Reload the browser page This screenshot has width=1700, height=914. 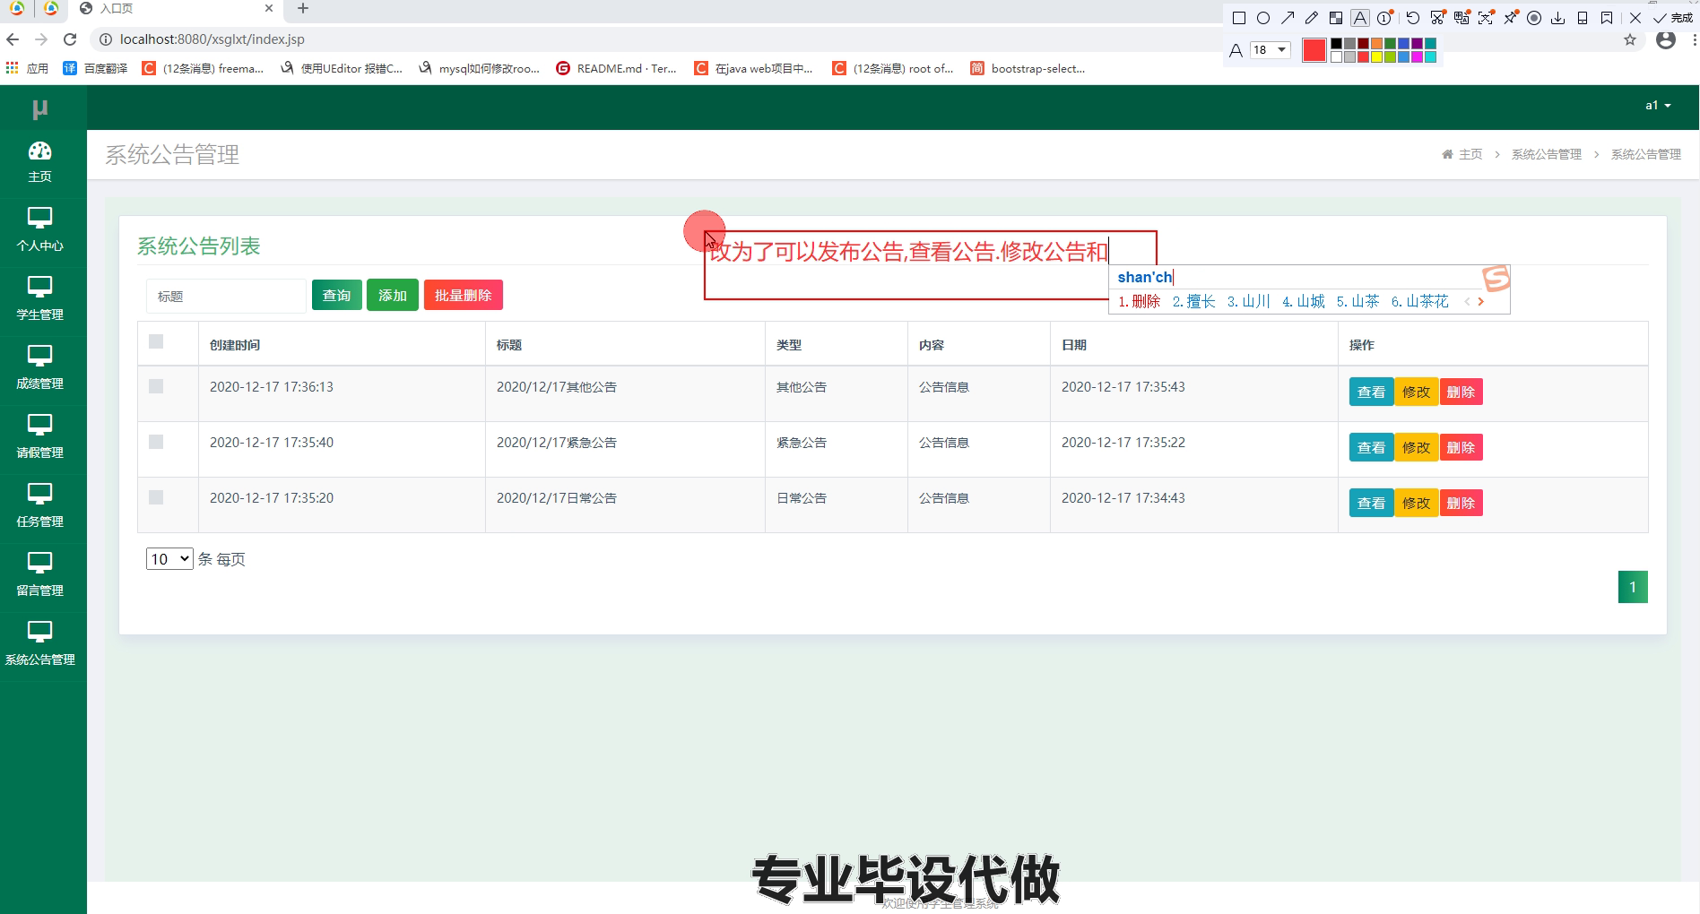coord(70,39)
